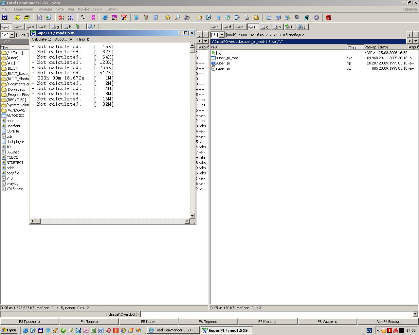Click the 'z..a' reverse order toolbar icon

(x=83, y=17)
